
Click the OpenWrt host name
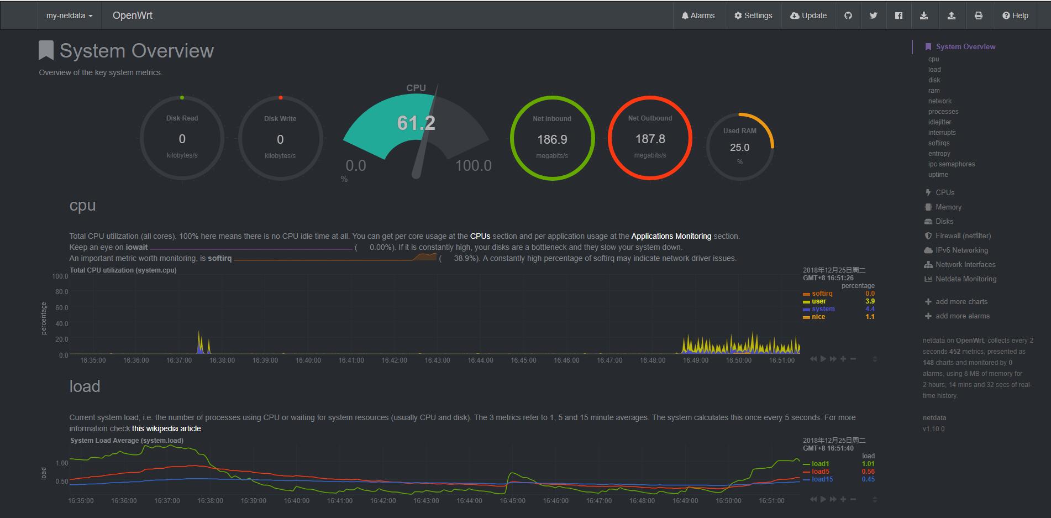(x=133, y=15)
